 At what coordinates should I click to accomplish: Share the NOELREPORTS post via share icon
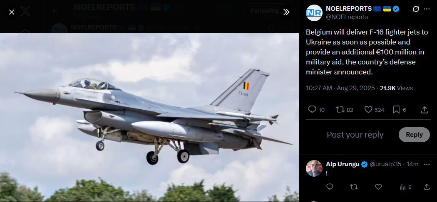click(x=424, y=110)
